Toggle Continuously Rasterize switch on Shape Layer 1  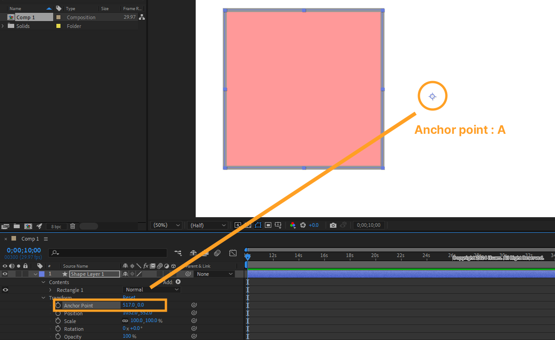tap(132, 274)
